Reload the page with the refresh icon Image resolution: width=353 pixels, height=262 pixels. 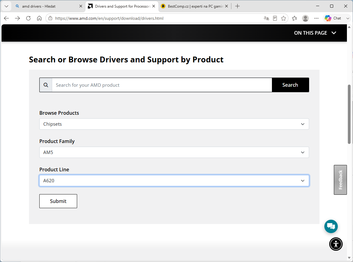28,18
